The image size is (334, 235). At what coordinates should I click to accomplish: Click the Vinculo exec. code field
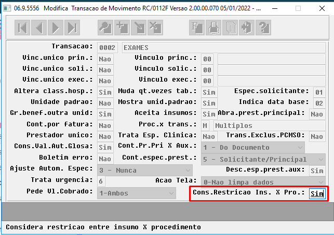(x=207, y=81)
